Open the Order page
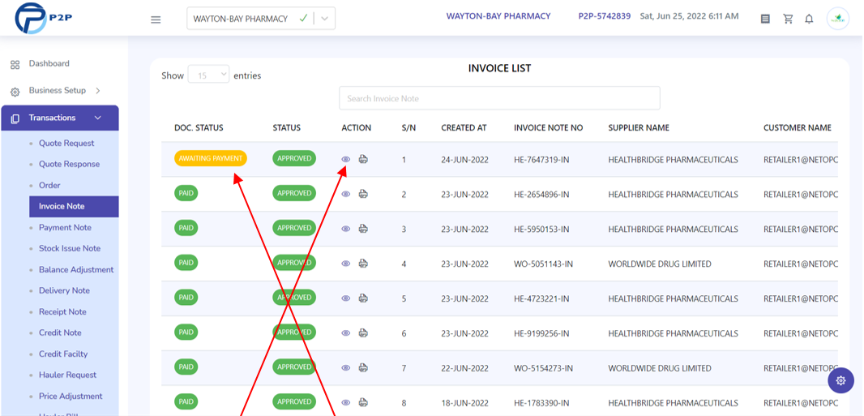 click(x=49, y=185)
